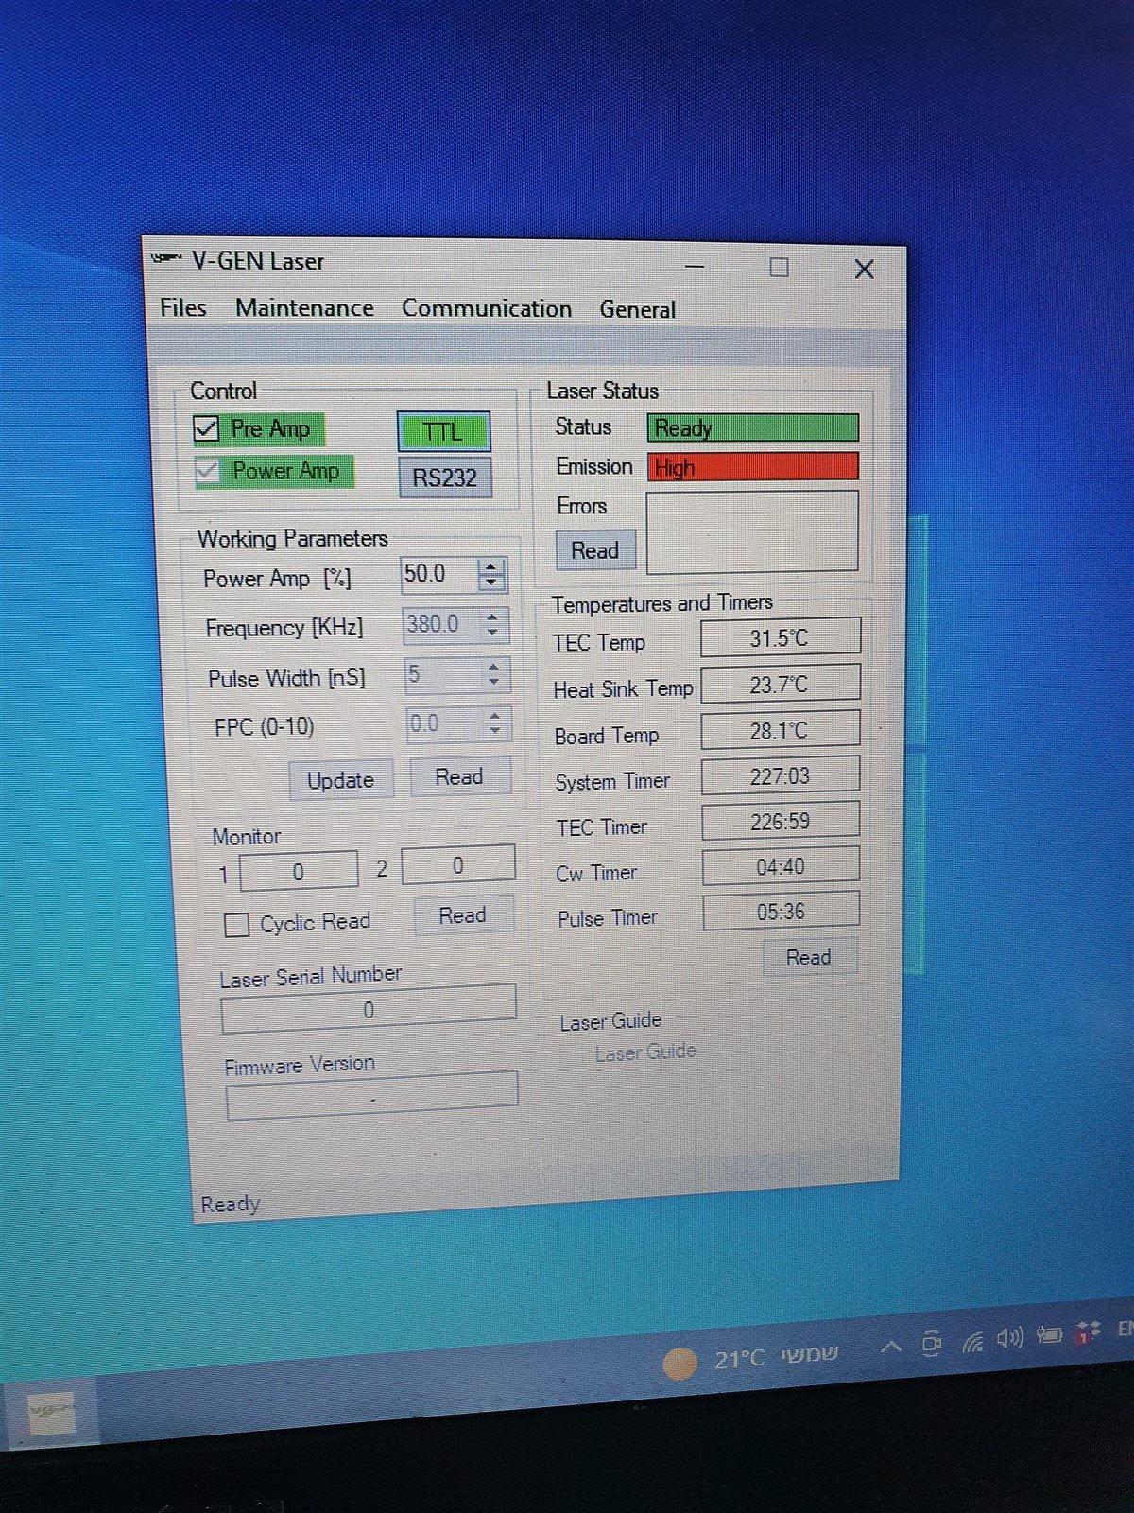Viewport: 1134px width, 1513px height.
Task: Increase Frequency KHz with up arrow
Action: 493,617
